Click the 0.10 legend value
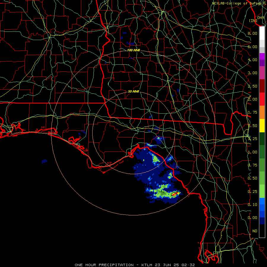267x267 pixels. (x=252, y=205)
